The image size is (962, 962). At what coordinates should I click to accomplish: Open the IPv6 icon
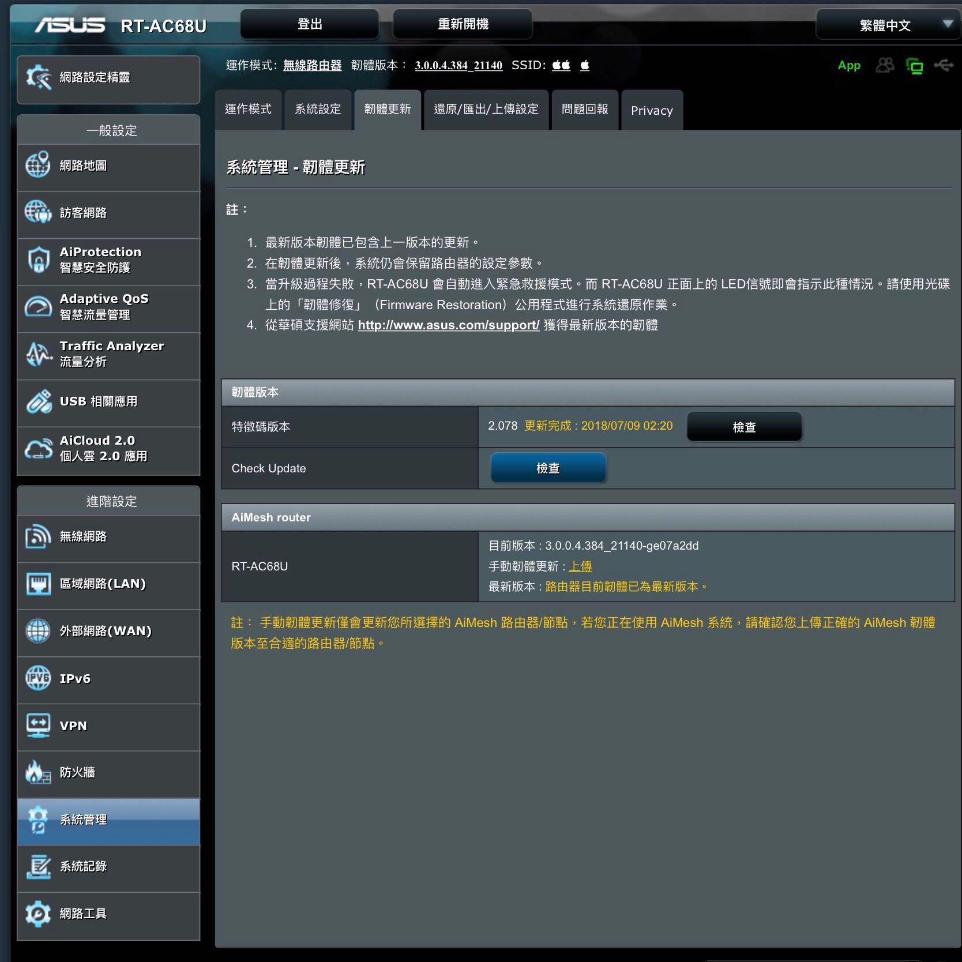(38, 678)
